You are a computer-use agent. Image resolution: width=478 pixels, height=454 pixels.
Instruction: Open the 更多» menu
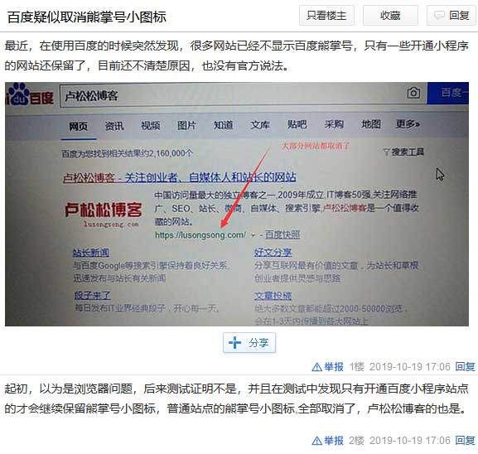(408, 123)
